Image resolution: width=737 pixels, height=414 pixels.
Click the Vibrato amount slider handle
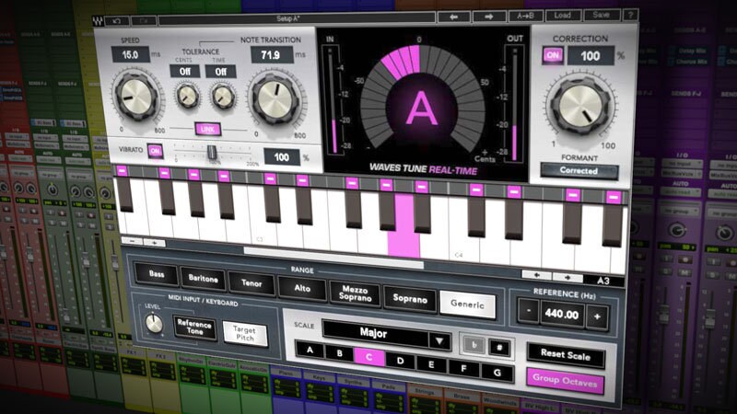click(212, 152)
